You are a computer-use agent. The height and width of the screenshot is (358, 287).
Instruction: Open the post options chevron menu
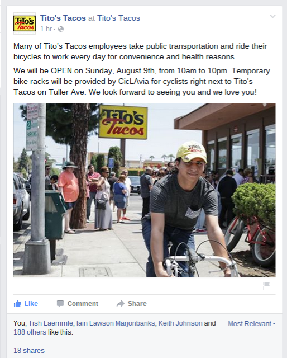272,16
